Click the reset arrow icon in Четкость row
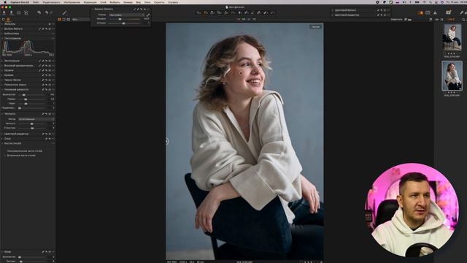 (x=47, y=114)
